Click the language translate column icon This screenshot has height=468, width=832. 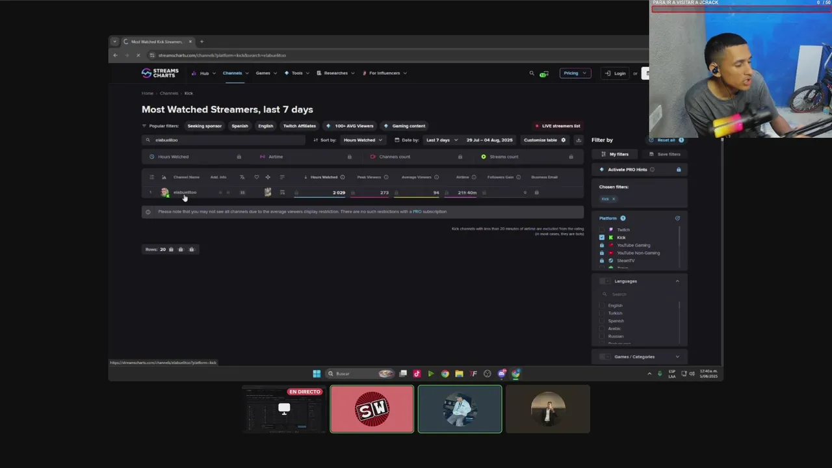[x=242, y=177]
